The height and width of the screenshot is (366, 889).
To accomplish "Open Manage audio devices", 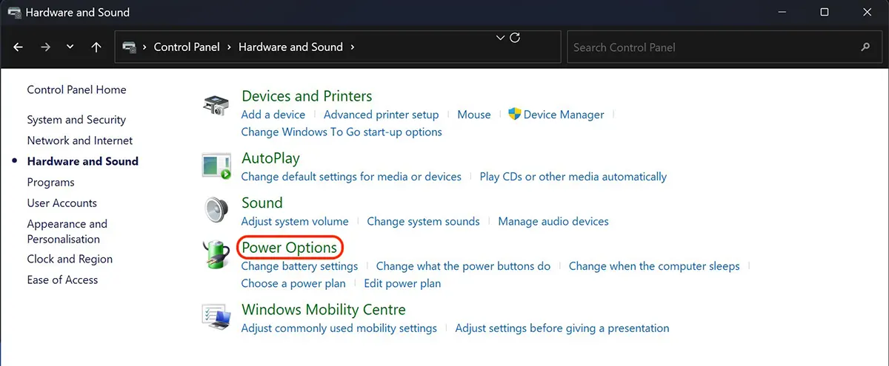I will [x=553, y=221].
